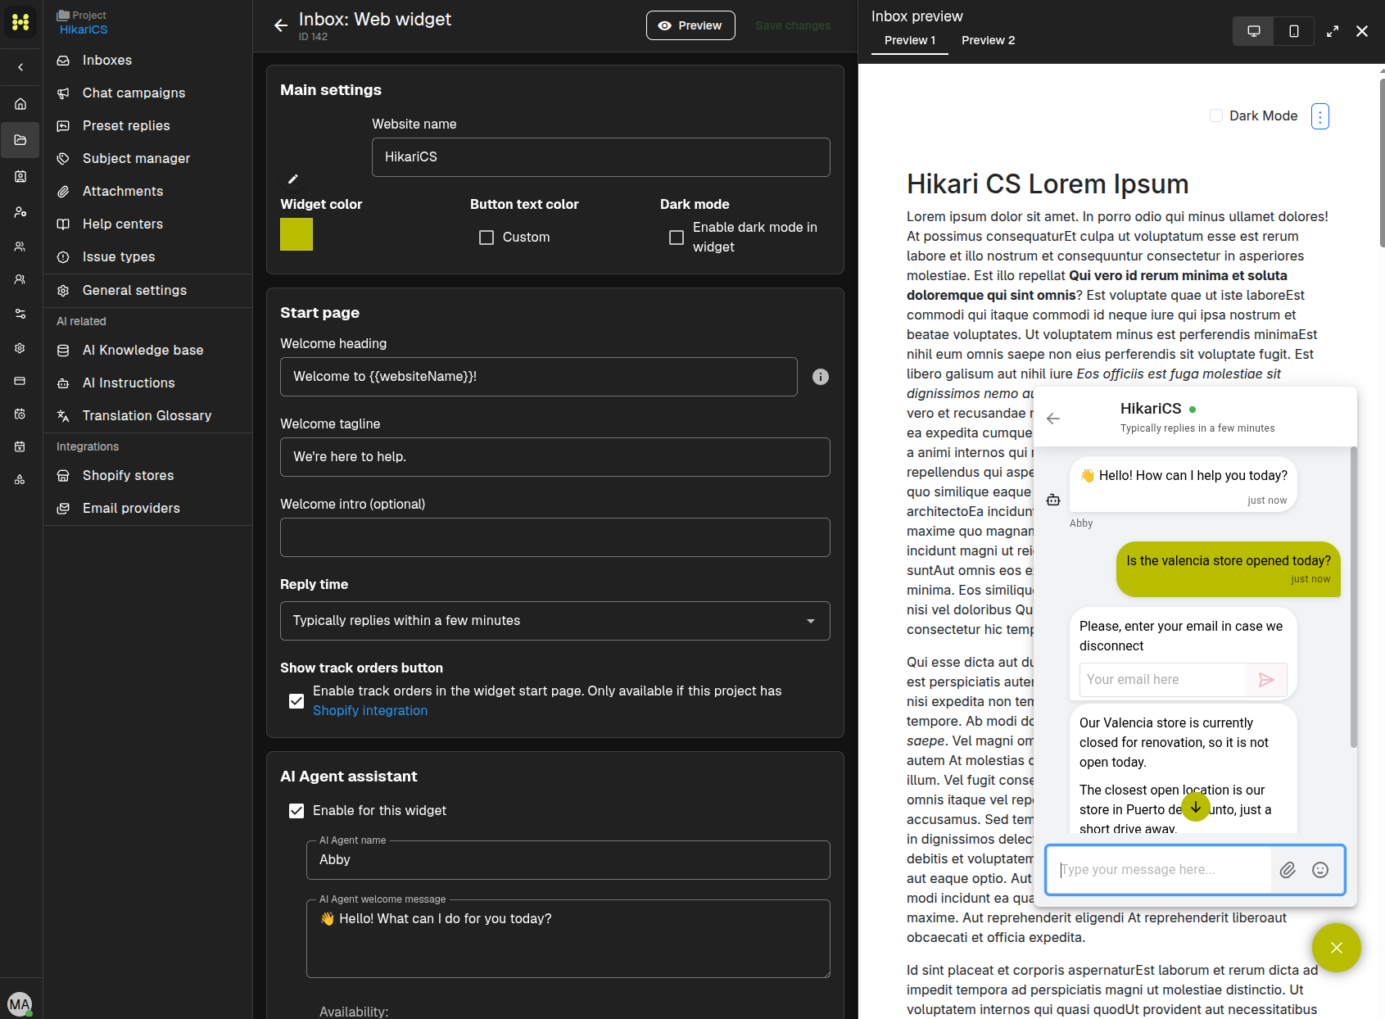Open the Reply time dropdown
Viewport: 1385px width, 1019px height.
point(555,621)
